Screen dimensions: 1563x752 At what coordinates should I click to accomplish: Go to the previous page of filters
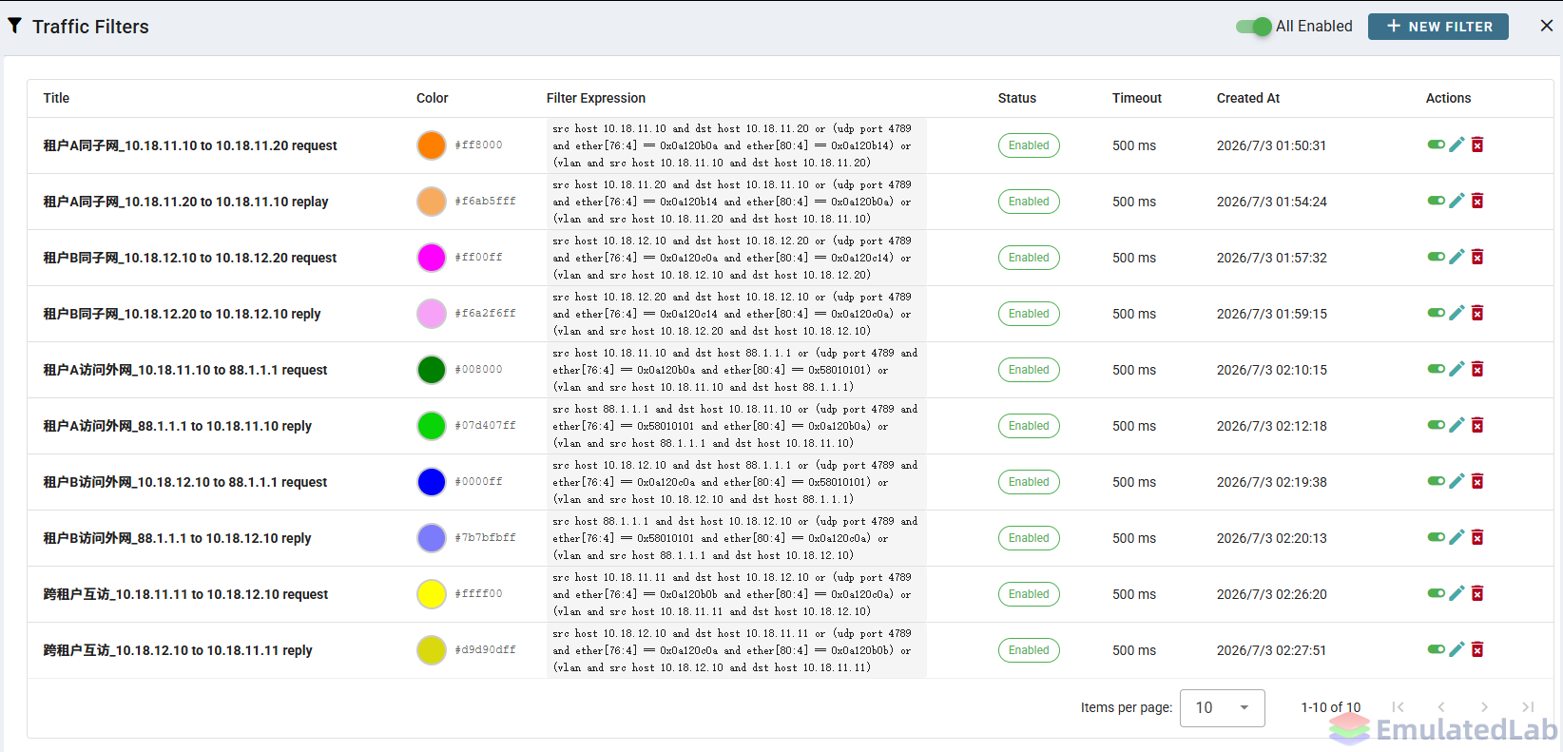click(1441, 706)
